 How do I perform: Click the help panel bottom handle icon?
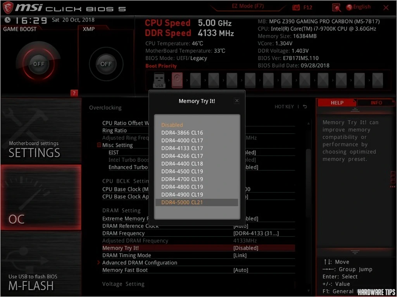click(x=355, y=252)
